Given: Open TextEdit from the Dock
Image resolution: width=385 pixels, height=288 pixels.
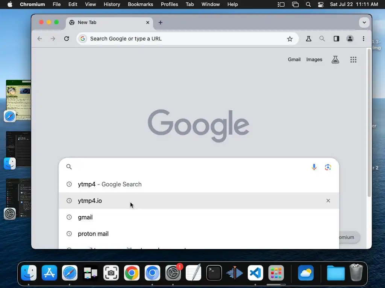Looking at the screenshot, I should [194, 273].
